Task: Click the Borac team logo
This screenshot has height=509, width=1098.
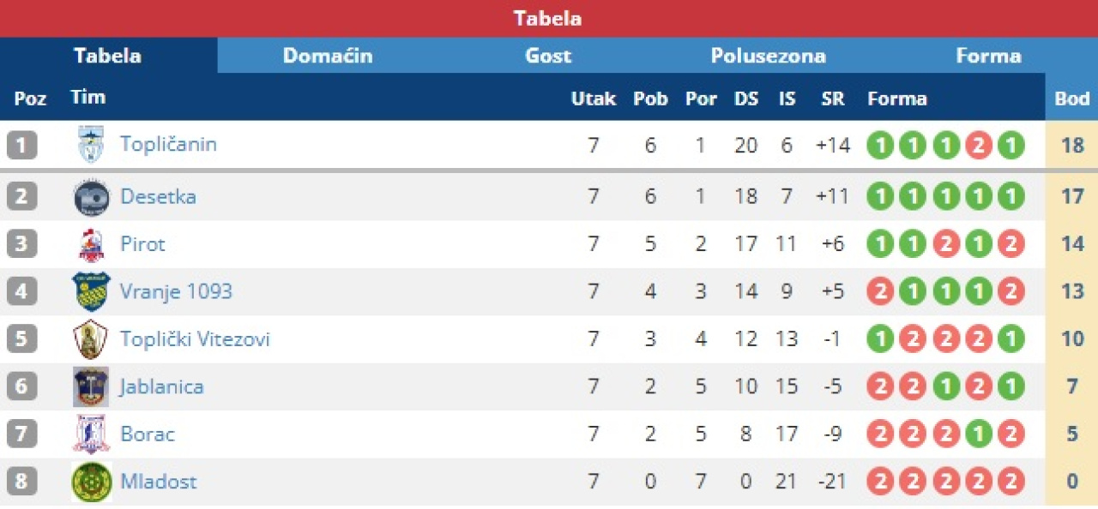Action: coord(91,434)
